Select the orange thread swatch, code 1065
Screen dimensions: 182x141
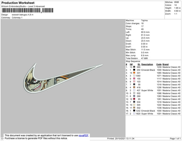[134, 73]
